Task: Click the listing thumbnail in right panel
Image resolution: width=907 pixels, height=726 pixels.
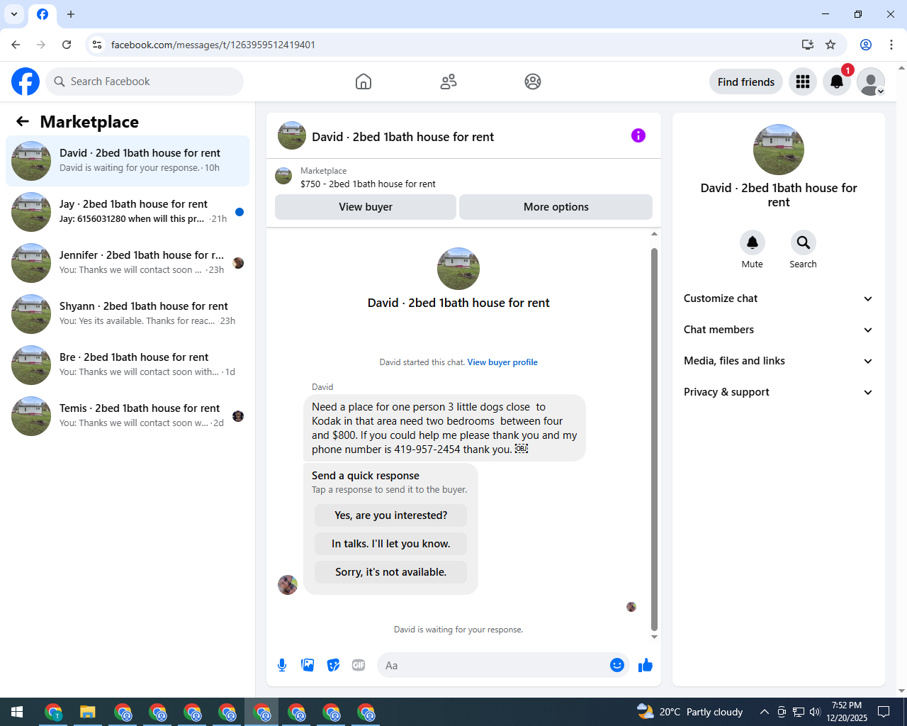Action: pos(779,150)
